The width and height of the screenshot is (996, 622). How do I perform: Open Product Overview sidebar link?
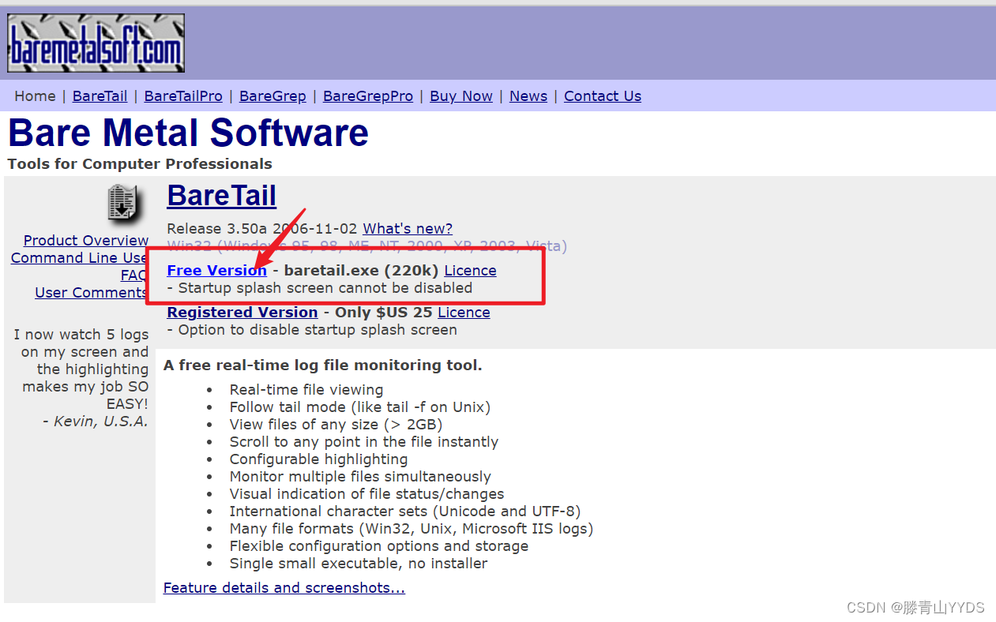tap(86, 241)
